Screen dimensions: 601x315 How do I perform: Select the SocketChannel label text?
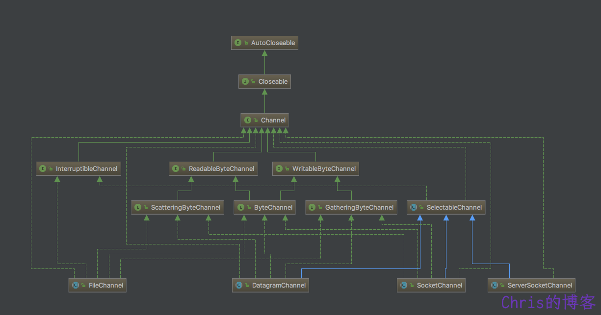[x=440, y=285]
